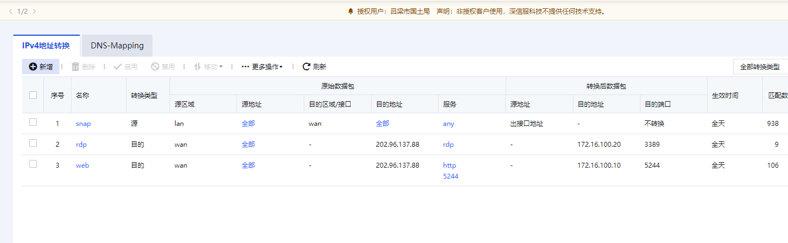The image size is (788, 243).
Task: Open the 更多操作 dropdown
Action: click(262, 67)
